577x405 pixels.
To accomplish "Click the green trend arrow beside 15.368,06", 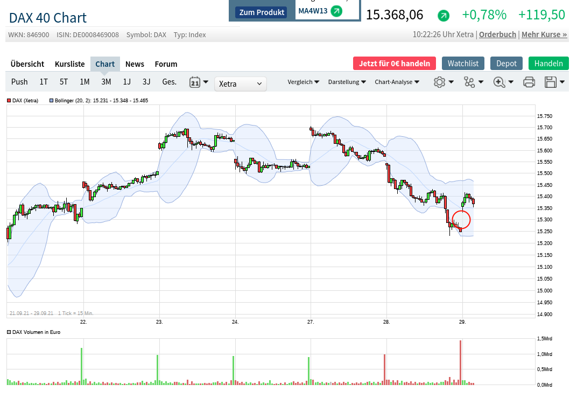I will click(444, 16).
